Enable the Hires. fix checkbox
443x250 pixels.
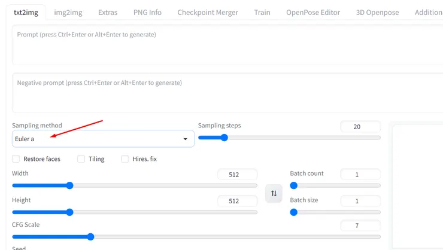point(125,159)
